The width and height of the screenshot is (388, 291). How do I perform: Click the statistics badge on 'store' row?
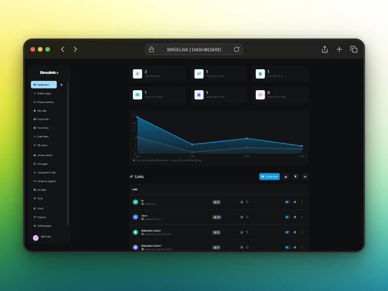tap(217, 217)
